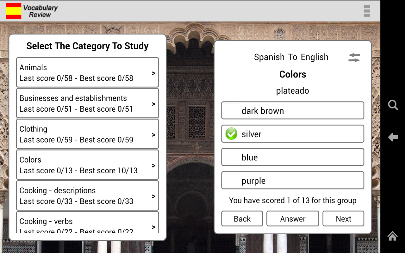
Task: Tap the green checkmark beside silver
Action: (231, 134)
